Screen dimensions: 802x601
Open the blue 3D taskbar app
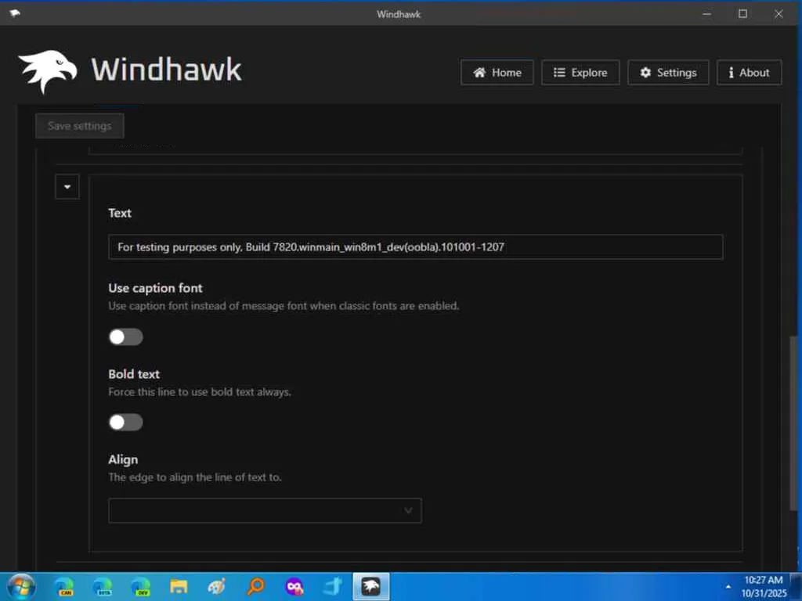[x=332, y=586]
